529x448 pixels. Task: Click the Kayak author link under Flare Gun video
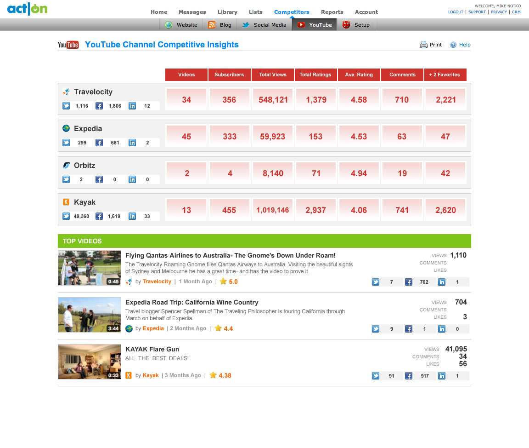pos(151,375)
